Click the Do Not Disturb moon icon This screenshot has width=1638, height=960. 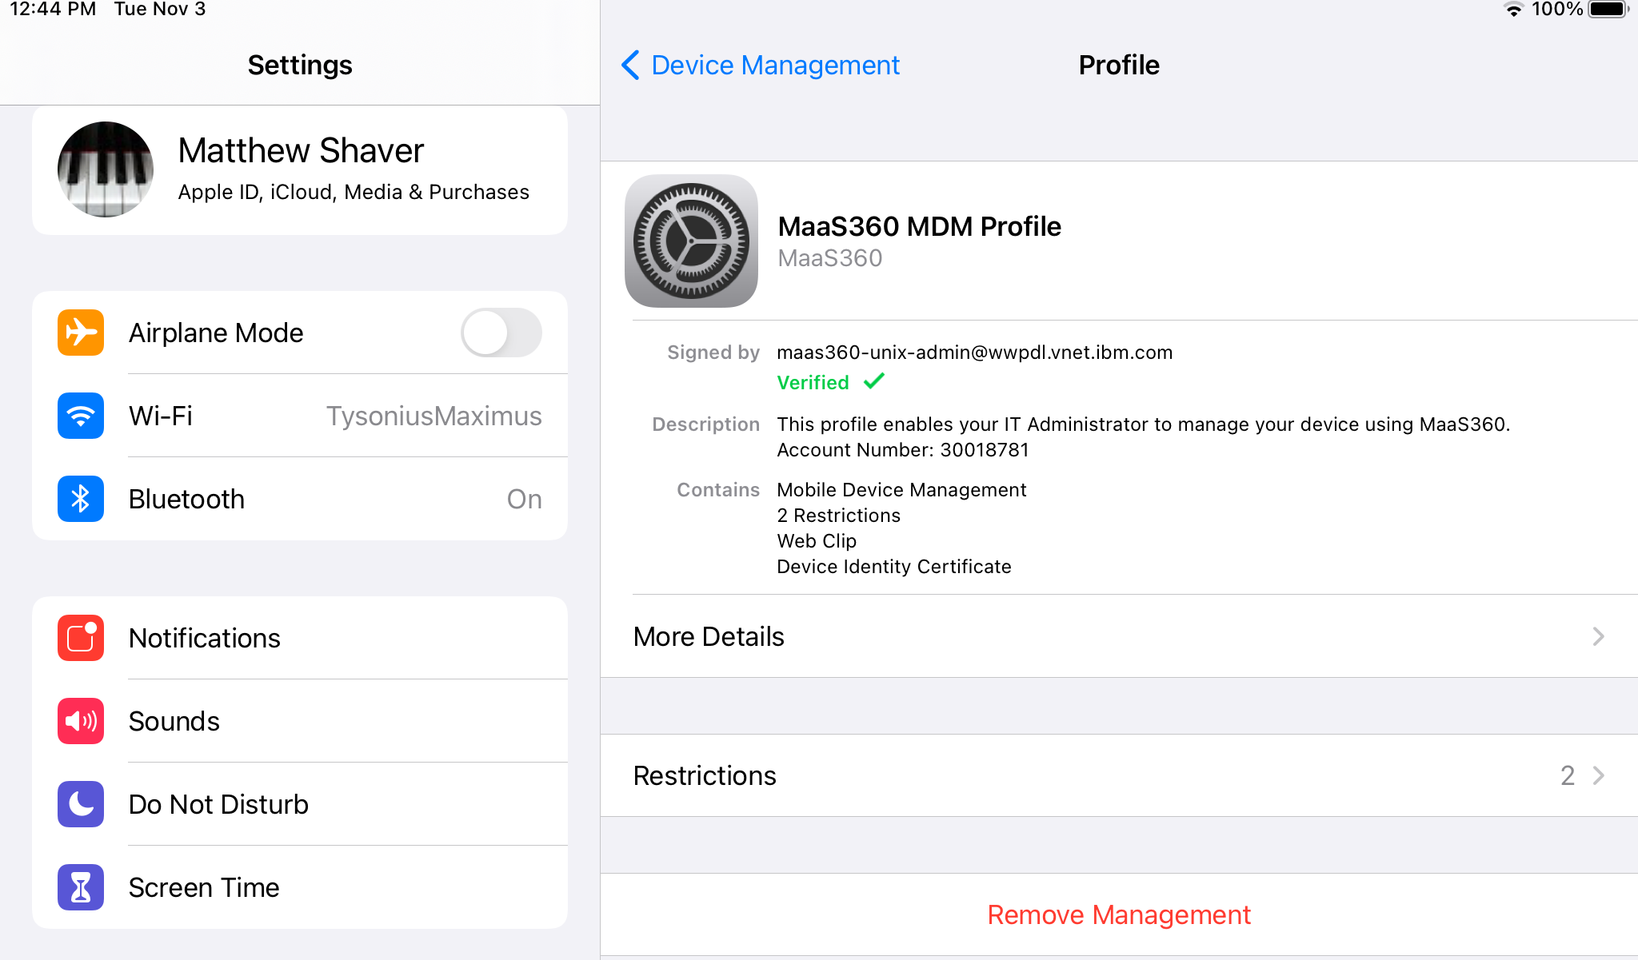(81, 804)
